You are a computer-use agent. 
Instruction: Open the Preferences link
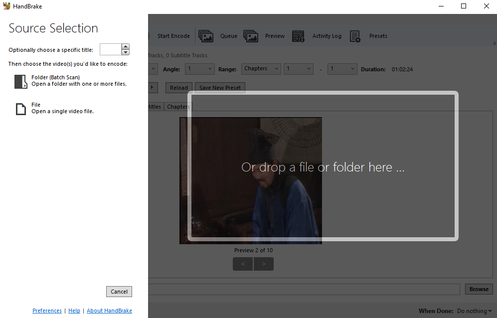(47, 311)
